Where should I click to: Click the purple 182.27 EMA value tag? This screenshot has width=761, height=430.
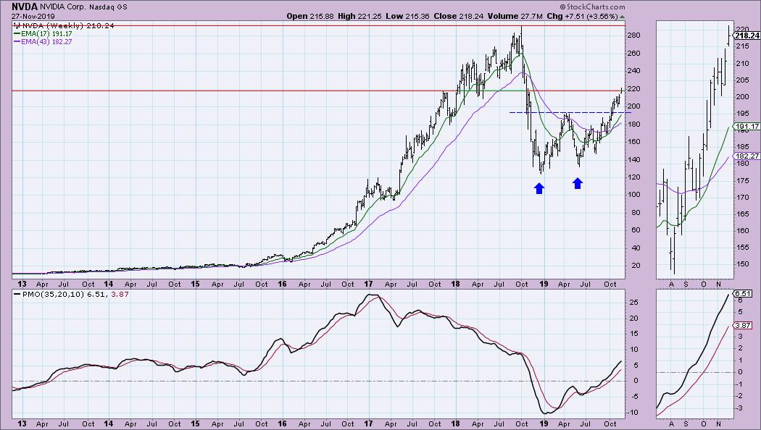click(747, 156)
